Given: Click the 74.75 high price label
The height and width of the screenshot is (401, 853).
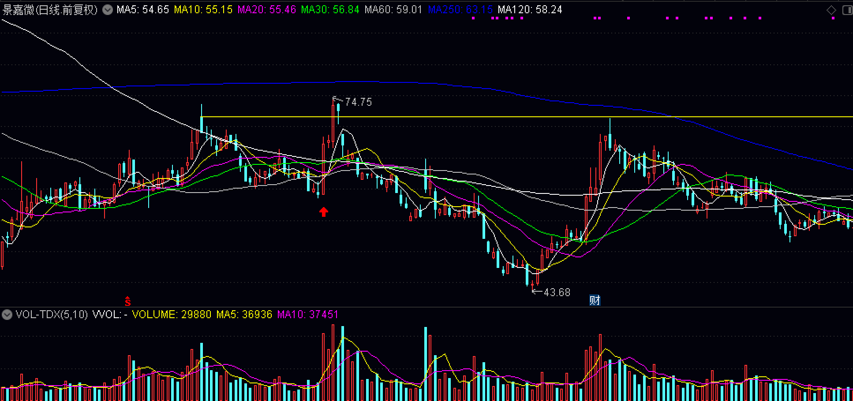Looking at the screenshot, I should pos(358,102).
